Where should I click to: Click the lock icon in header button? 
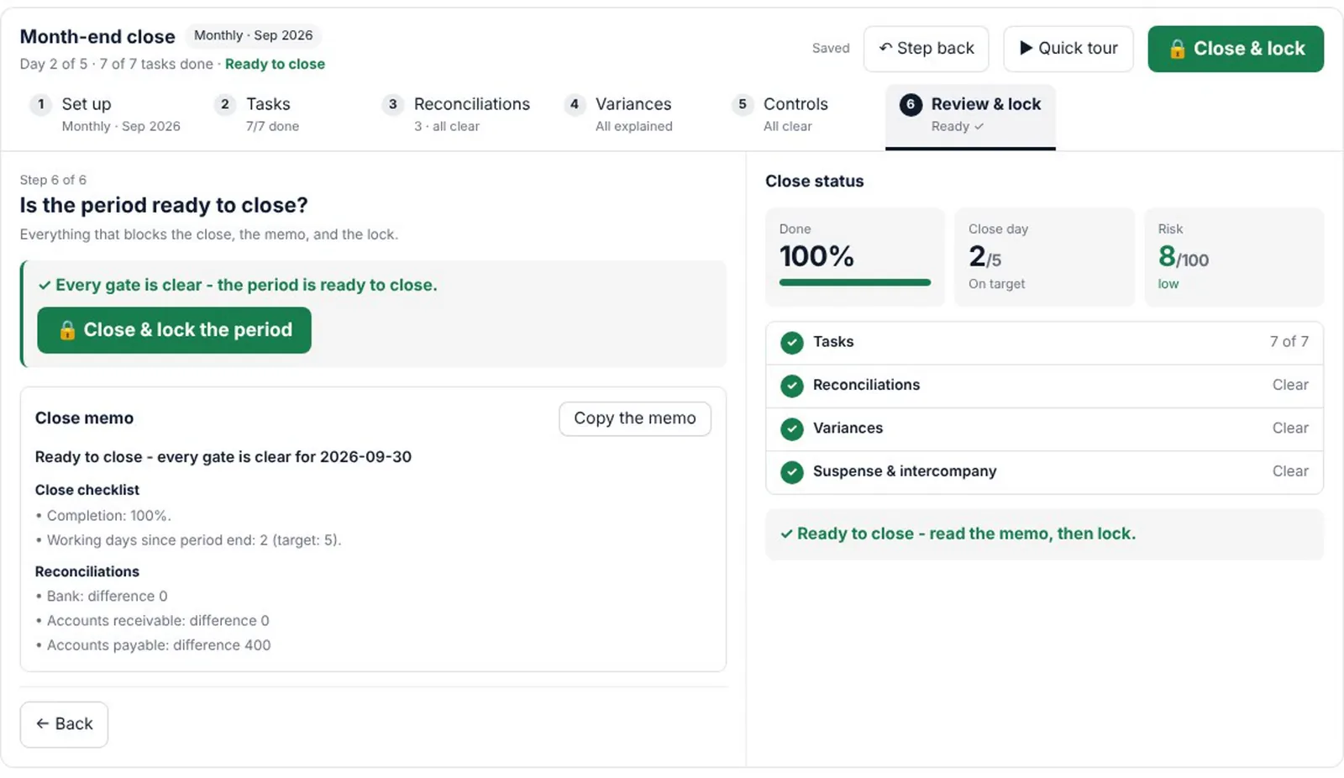[x=1177, y=49]
